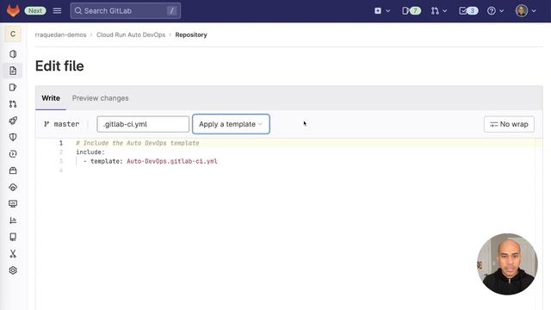Screen dimensions: 551x310
Task: Click the Auto-DevOps.gitlab-ci.yml template line
Action: 151,161
